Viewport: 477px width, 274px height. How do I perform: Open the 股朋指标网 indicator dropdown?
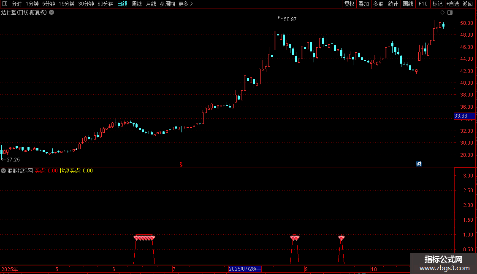point(3,171)
